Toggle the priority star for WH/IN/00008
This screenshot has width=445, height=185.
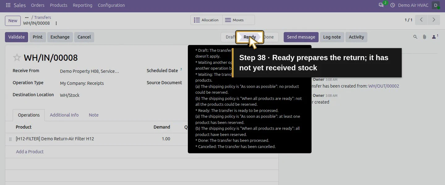click(17, 58)
